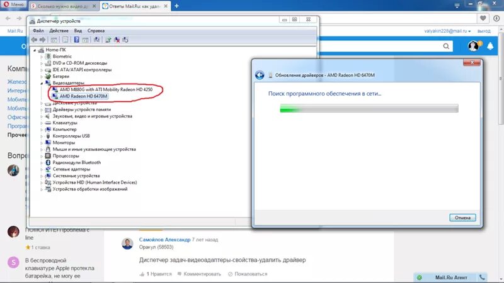
Task: Select Драйверы устройств памяти row
Action: [82, 109]
